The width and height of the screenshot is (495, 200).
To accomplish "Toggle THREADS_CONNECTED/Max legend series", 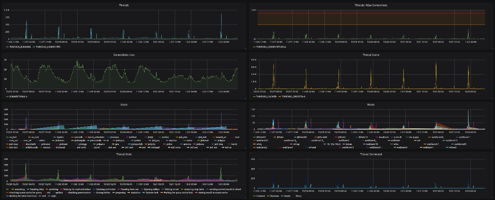I will pyautogui.click(x=271, y=47).
